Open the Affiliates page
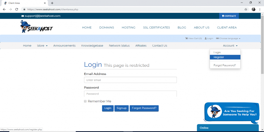Viewport: 264px width, 132px height. tap(141, 46)
